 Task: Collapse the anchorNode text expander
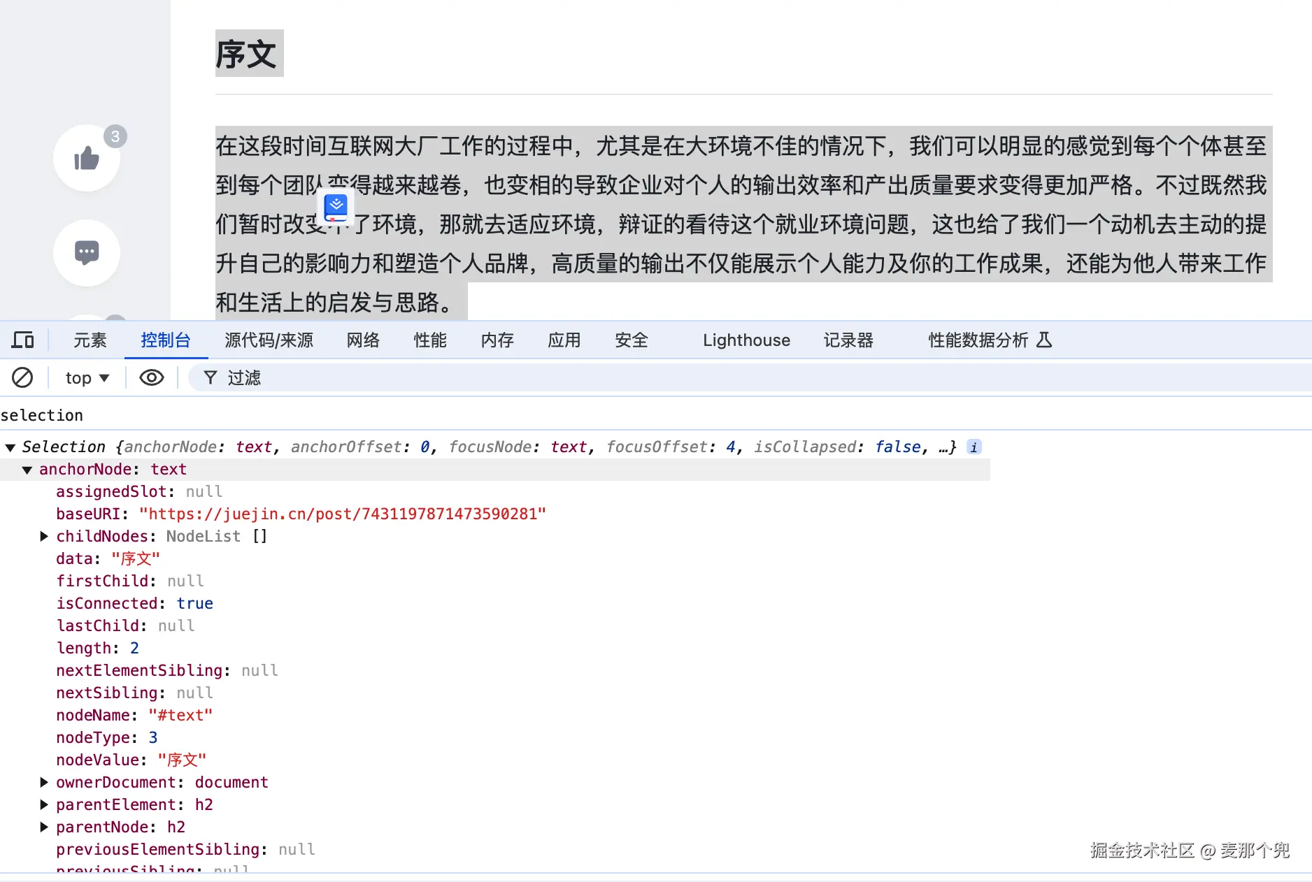tap(27, 469)
